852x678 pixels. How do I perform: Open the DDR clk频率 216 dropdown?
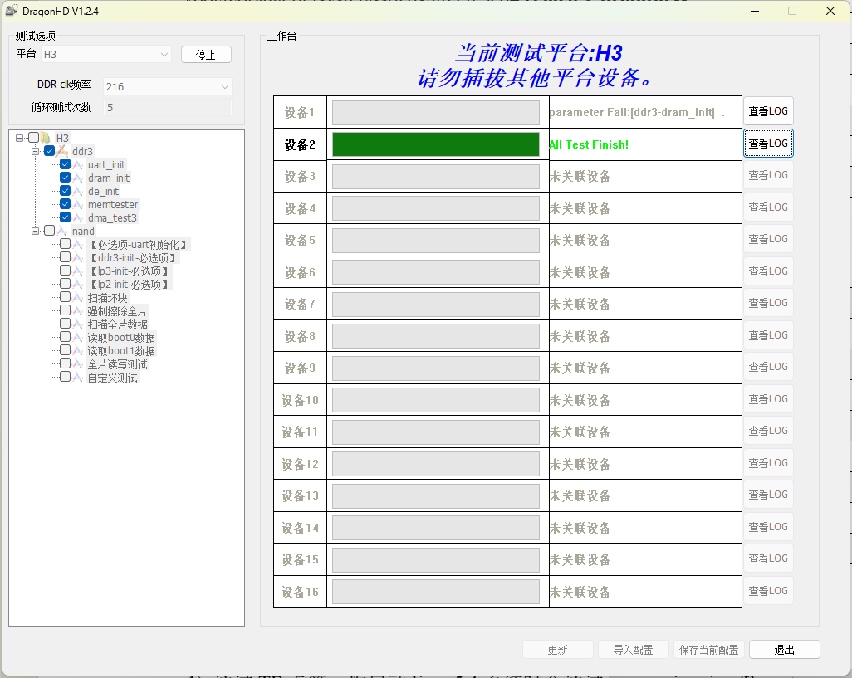tap(168, 86)
